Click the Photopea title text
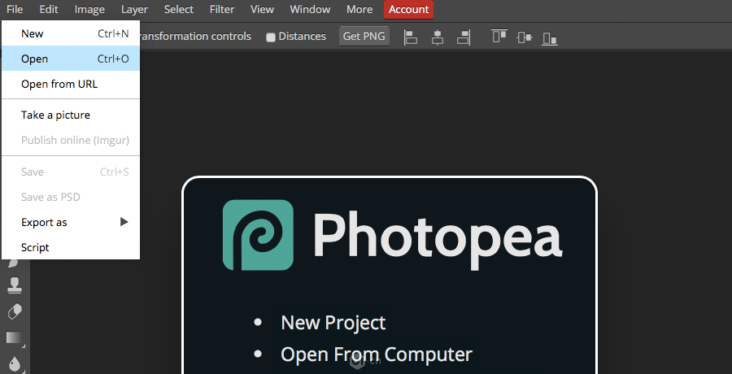This screenshot has height=374, width=732. (438, 240)
